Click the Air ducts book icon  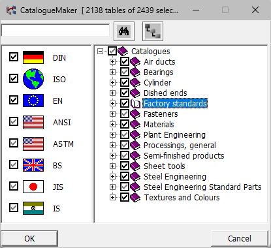pyautogui.click(x=135, y=62)
